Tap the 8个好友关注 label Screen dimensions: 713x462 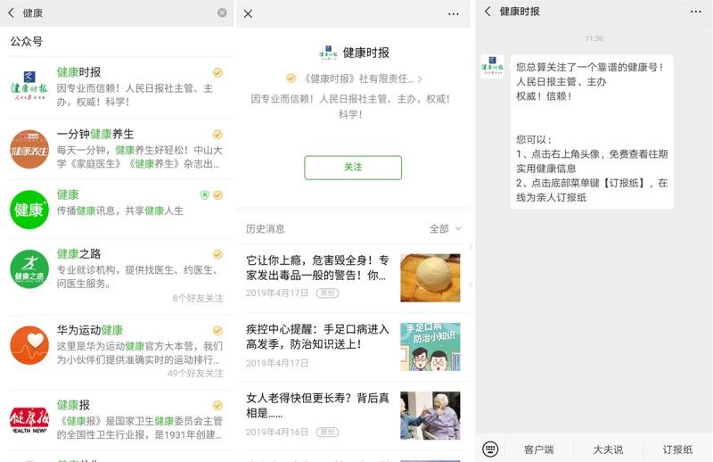click(x=198, y=299)
